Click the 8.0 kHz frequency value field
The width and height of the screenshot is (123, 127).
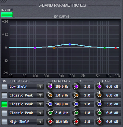pyautogui.click(x=62, y=113)
